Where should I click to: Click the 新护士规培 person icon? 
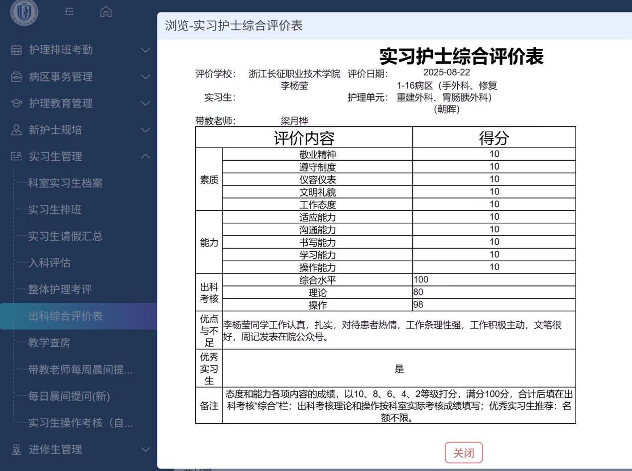pos(16,130)
